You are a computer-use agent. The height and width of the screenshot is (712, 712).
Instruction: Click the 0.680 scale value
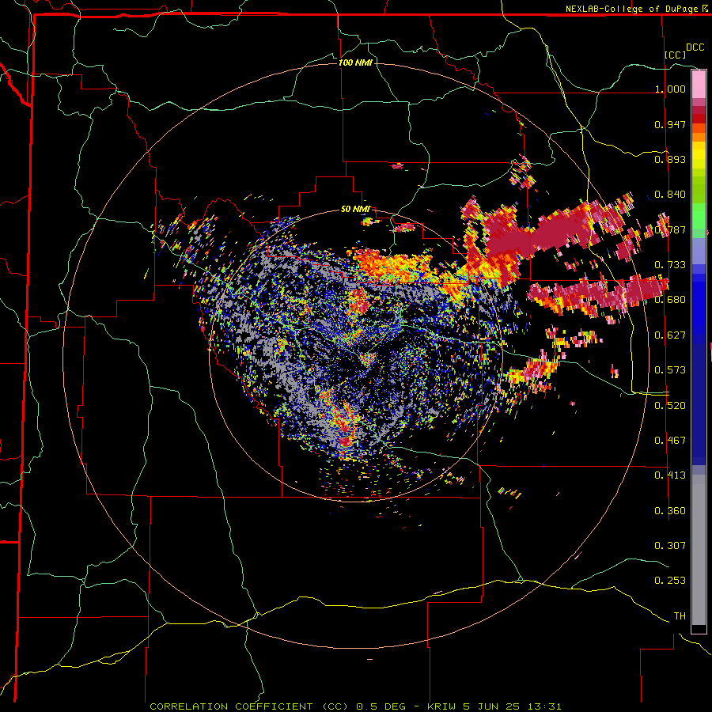point(670,300)
